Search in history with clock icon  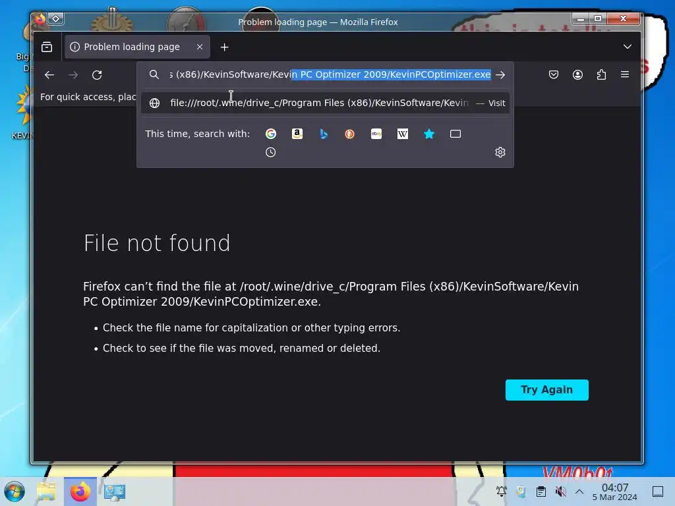(x=270, y=152)
